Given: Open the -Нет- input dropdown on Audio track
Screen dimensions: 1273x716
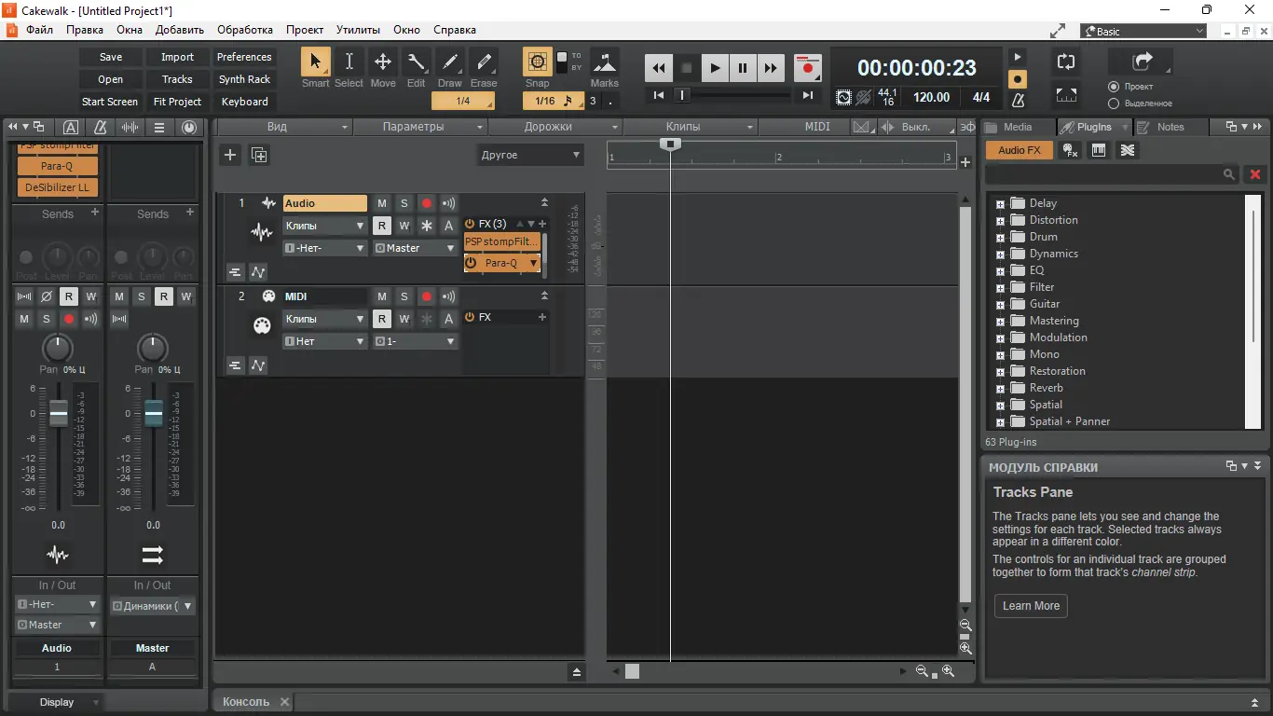Looking at the screenshot, I should point(325,248).
